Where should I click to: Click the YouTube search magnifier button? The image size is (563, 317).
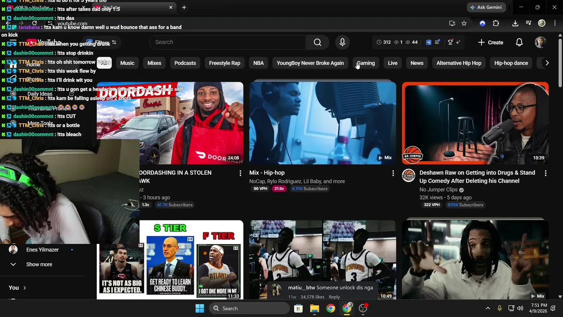coord(317,42)
